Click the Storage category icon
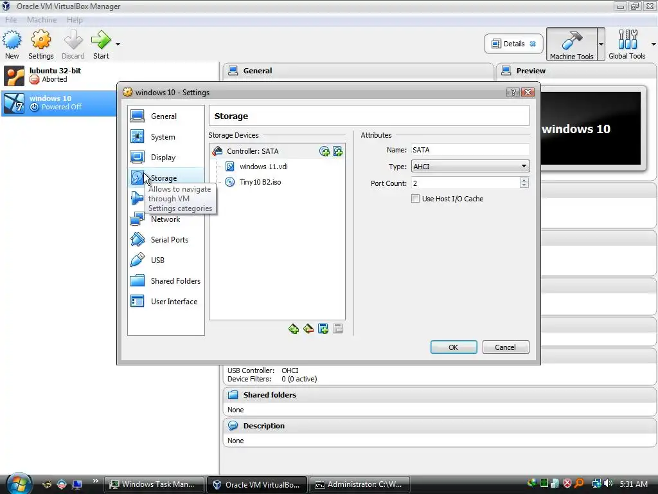Image resolution: width=658 pixels, height=494 pixels. [137, 178]
